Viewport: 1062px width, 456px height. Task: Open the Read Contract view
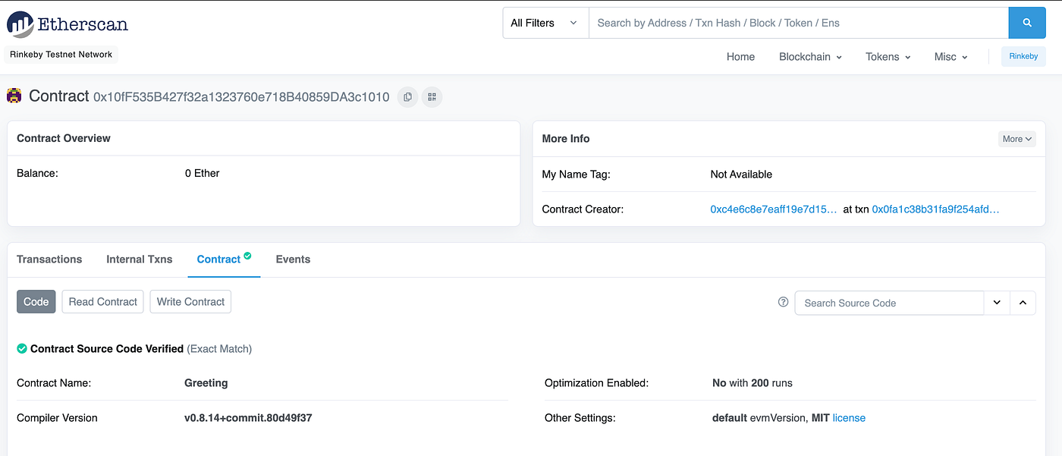(103, 301)
